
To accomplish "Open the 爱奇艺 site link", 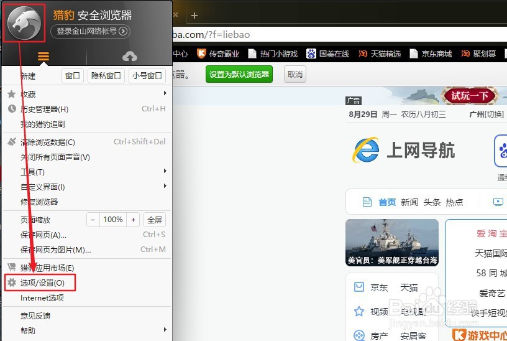I will [492, 293].
